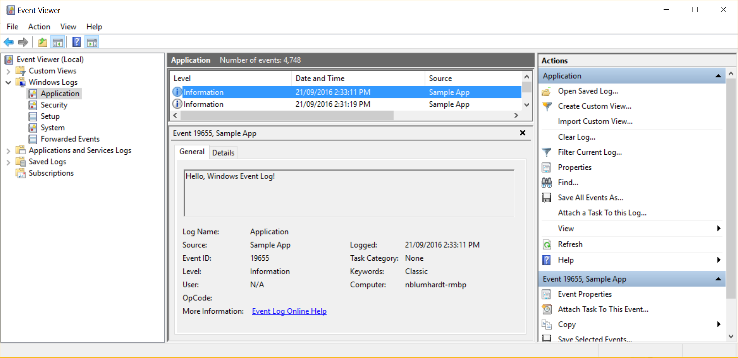Screen dimensions: 738x358
Task: Click the Setup log icon in tree
Action: [33, 116]
